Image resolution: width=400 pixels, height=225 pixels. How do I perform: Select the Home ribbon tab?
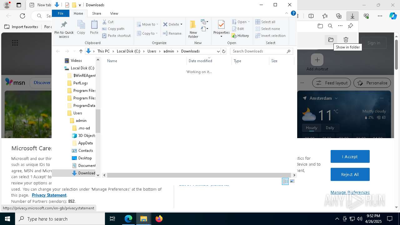[78, 13]
